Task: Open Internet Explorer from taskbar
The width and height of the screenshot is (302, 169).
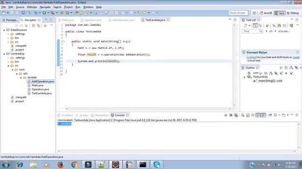Action: (20, 165)
